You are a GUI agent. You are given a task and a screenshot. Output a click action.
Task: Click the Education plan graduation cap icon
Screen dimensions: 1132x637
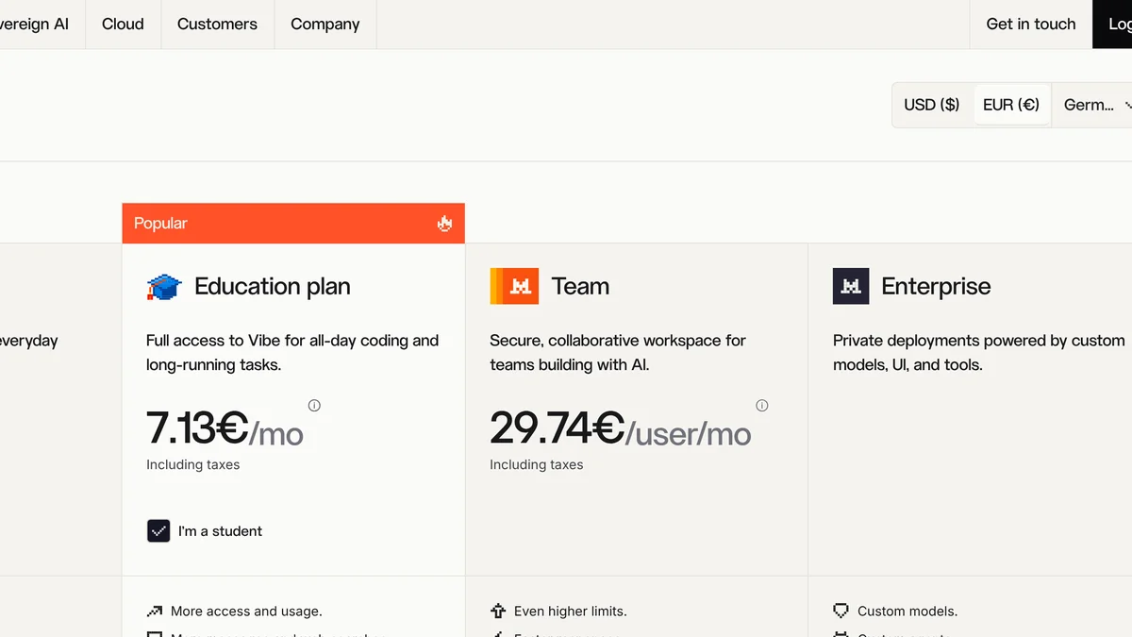[x=164, y=287]
